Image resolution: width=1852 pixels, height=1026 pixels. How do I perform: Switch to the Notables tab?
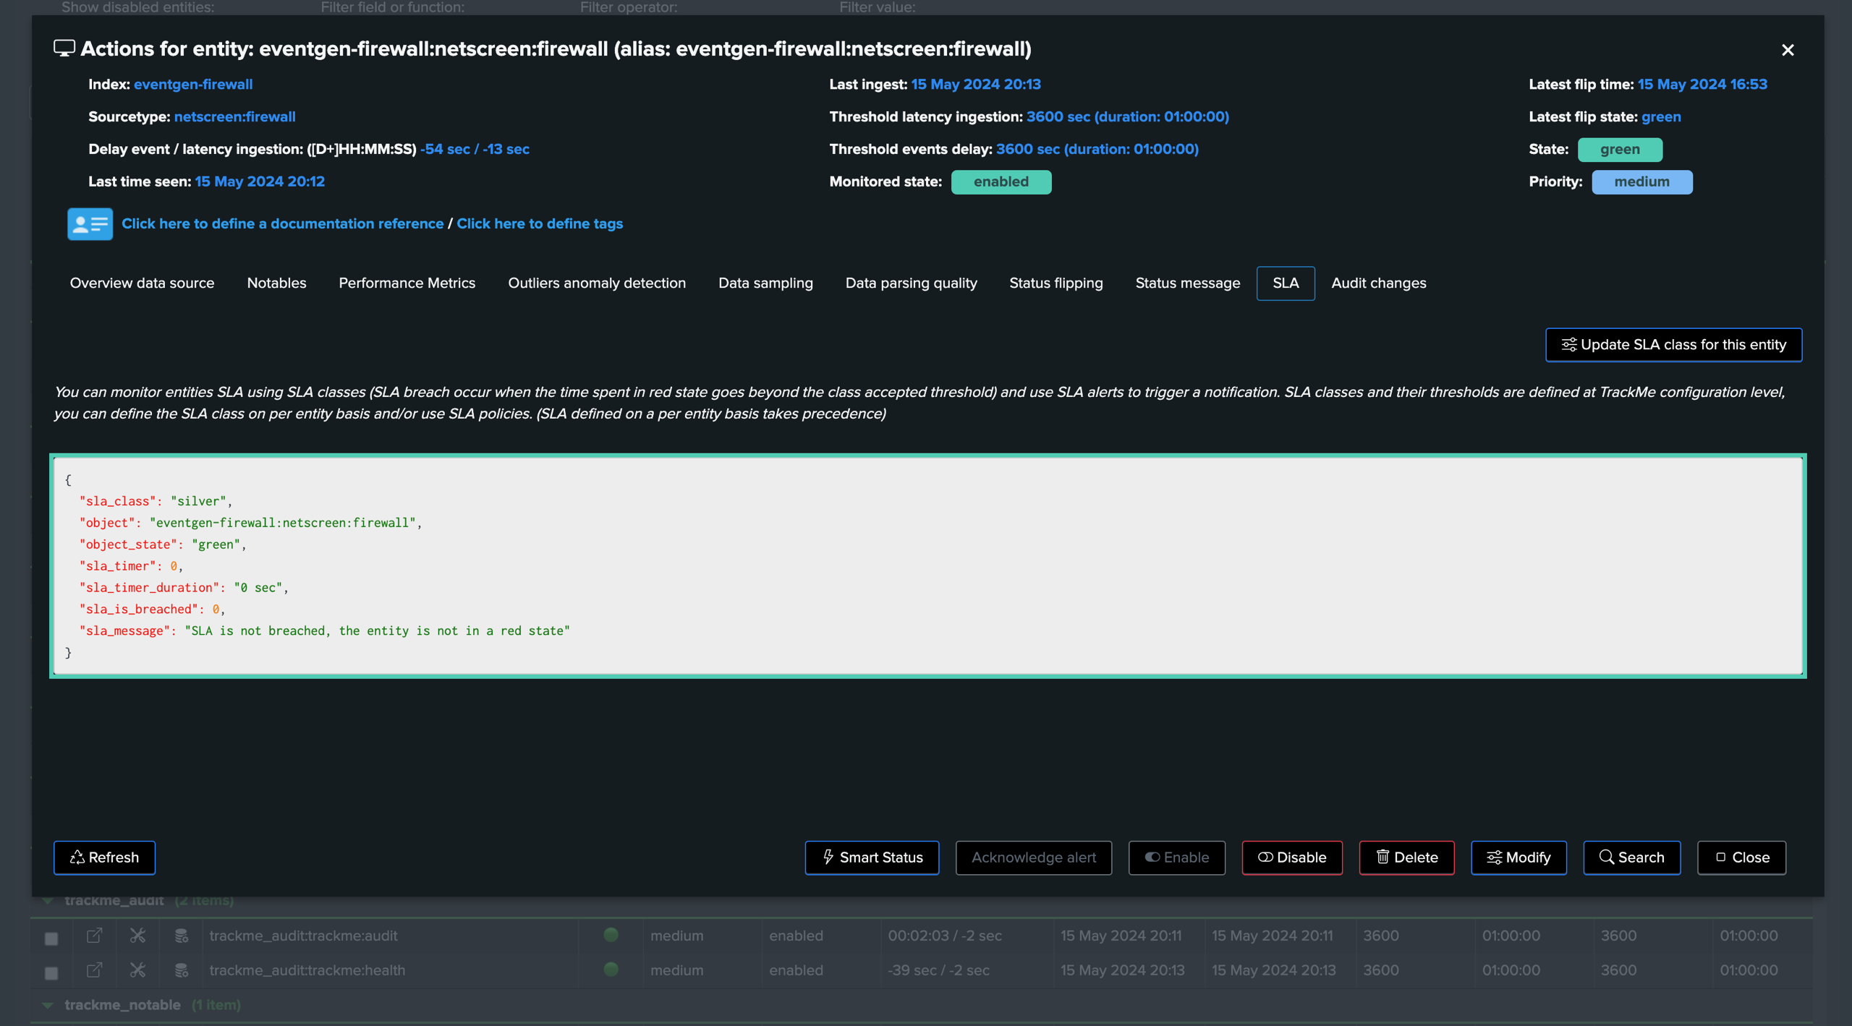click(276, 283)
